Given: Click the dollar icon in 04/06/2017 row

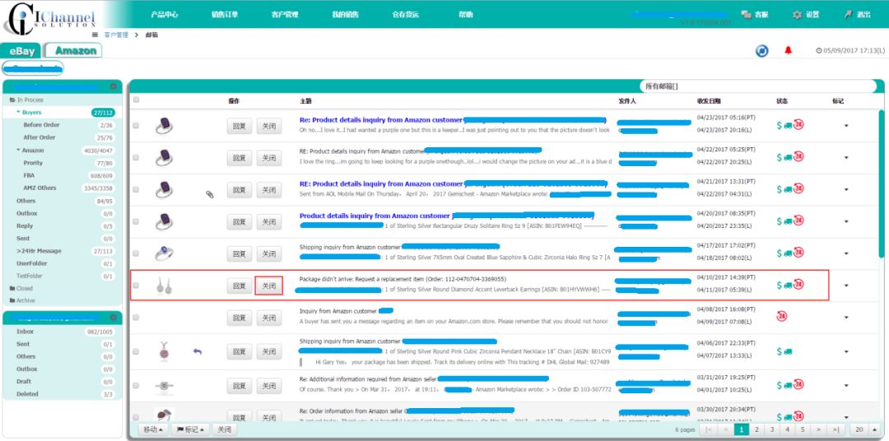Looking at the screenshot, I should [x=779, y=351].
